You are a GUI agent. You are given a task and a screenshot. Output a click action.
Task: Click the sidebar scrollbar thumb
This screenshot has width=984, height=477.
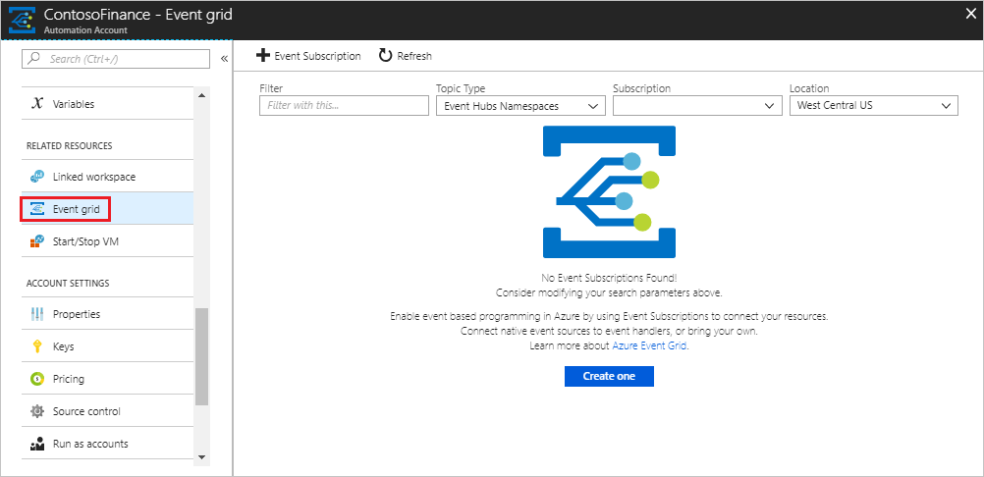point(201,358)
